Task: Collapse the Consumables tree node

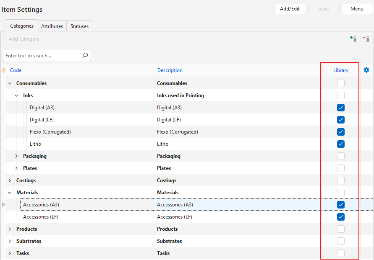Action: 10,83
